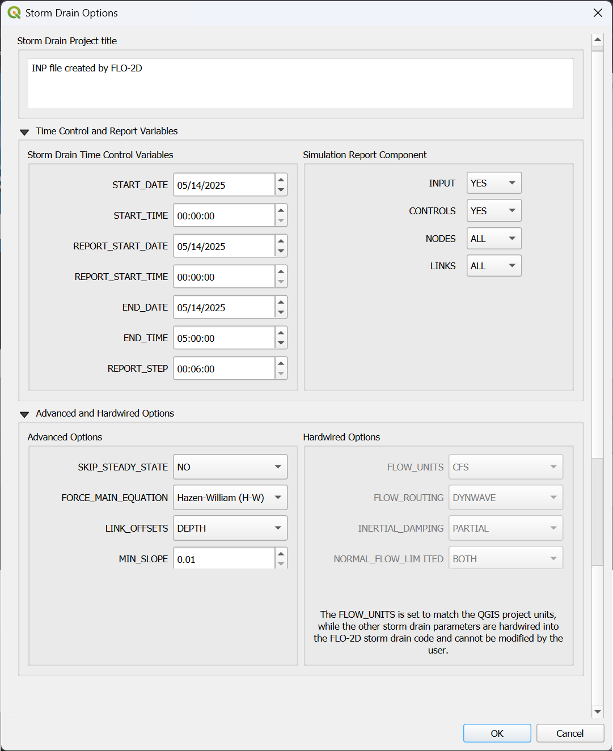Click OK to confirm storm drain options

click(x=497, y=733)
